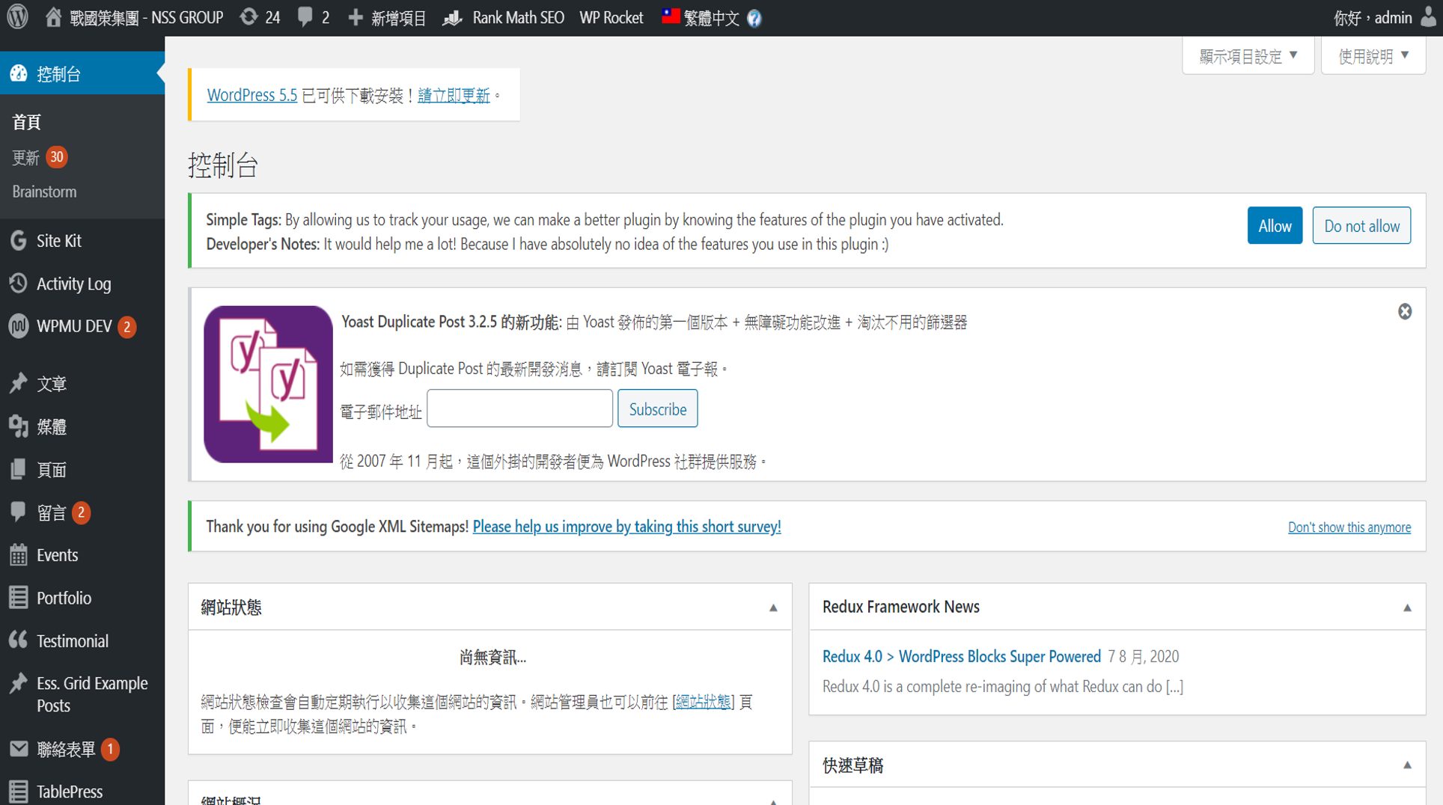This screenshot has height=805, width=1443.
Task: Click the admin user avatar icon
Action: click(1428, 17)
